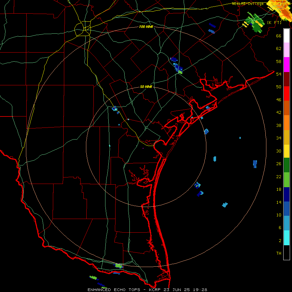Click the medium blue legend swatch
The image size is (292, 292).
pos(286,209)
